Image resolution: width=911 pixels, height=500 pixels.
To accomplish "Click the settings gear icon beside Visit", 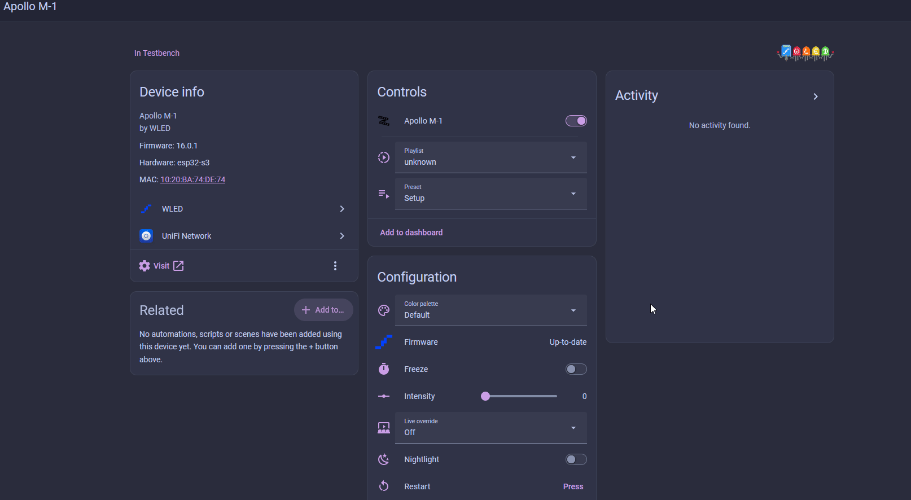I will (x=144, y=266).
